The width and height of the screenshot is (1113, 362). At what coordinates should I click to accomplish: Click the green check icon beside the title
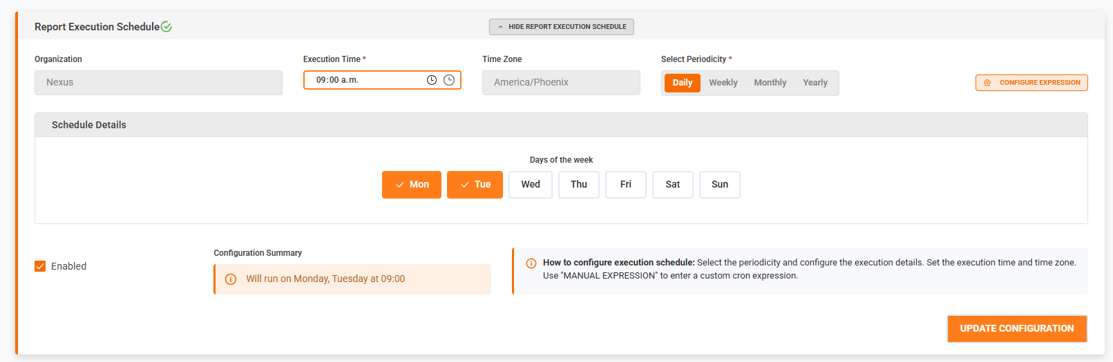click(167, 27)
